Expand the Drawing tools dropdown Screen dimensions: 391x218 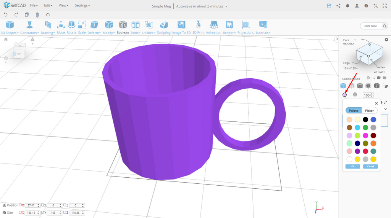tap(48, 28)
